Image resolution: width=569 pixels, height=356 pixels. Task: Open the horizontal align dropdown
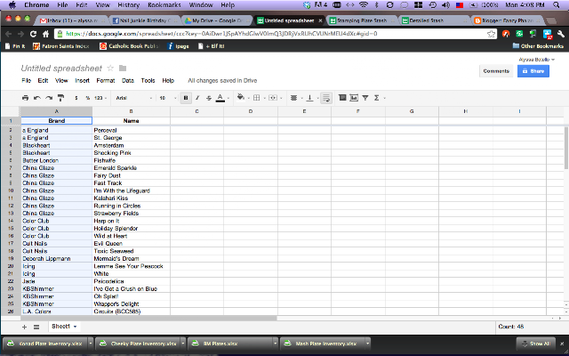click(296, 98)
